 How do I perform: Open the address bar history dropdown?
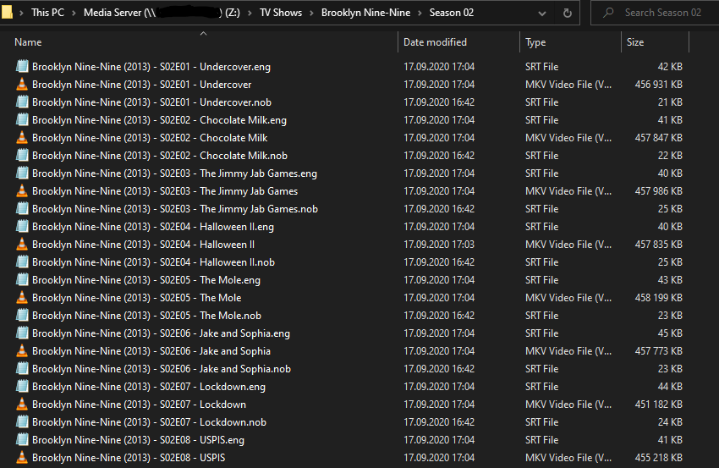pyautogui.click(x=542, y=14)
